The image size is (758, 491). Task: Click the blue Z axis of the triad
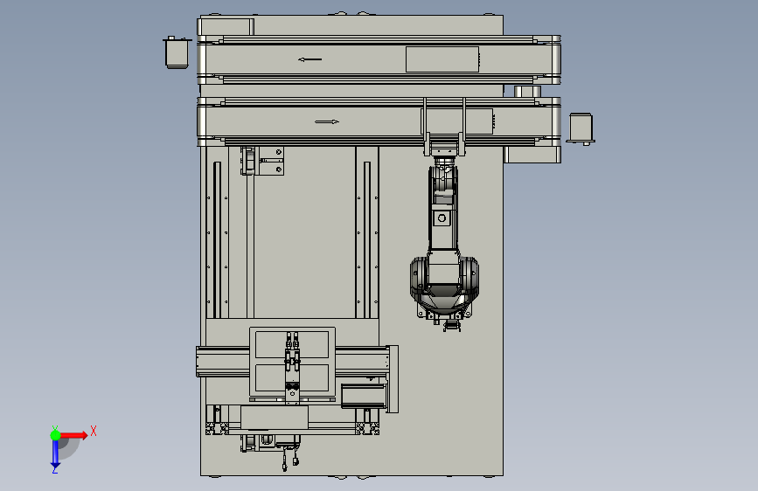[55, 454]
